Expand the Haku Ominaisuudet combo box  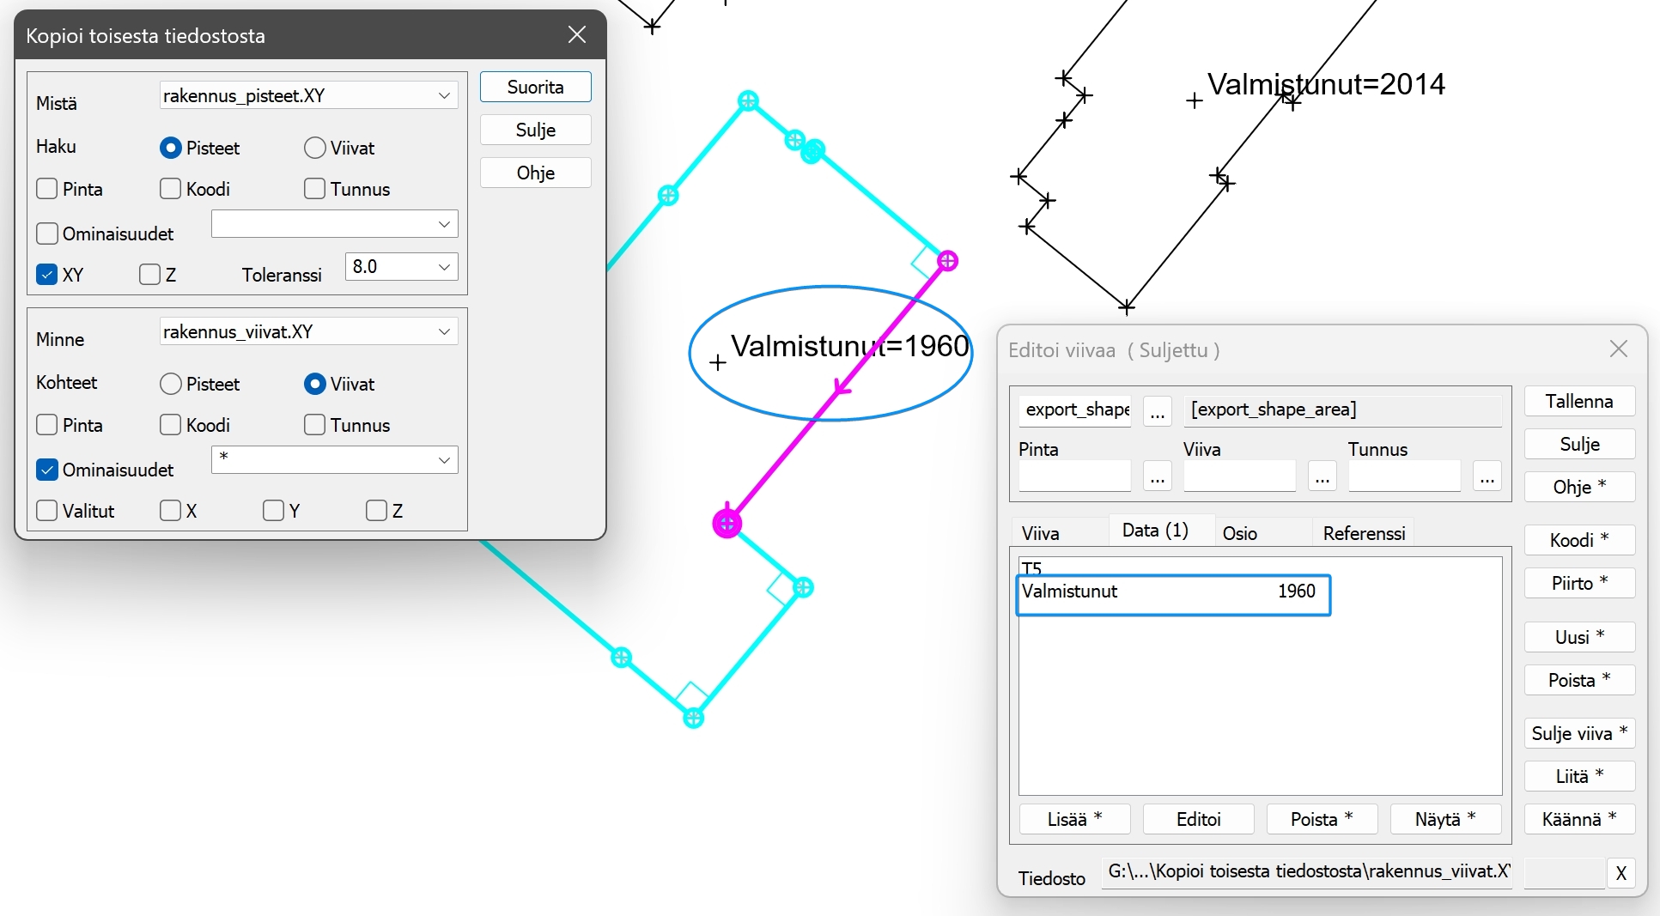tap(444, 224)
